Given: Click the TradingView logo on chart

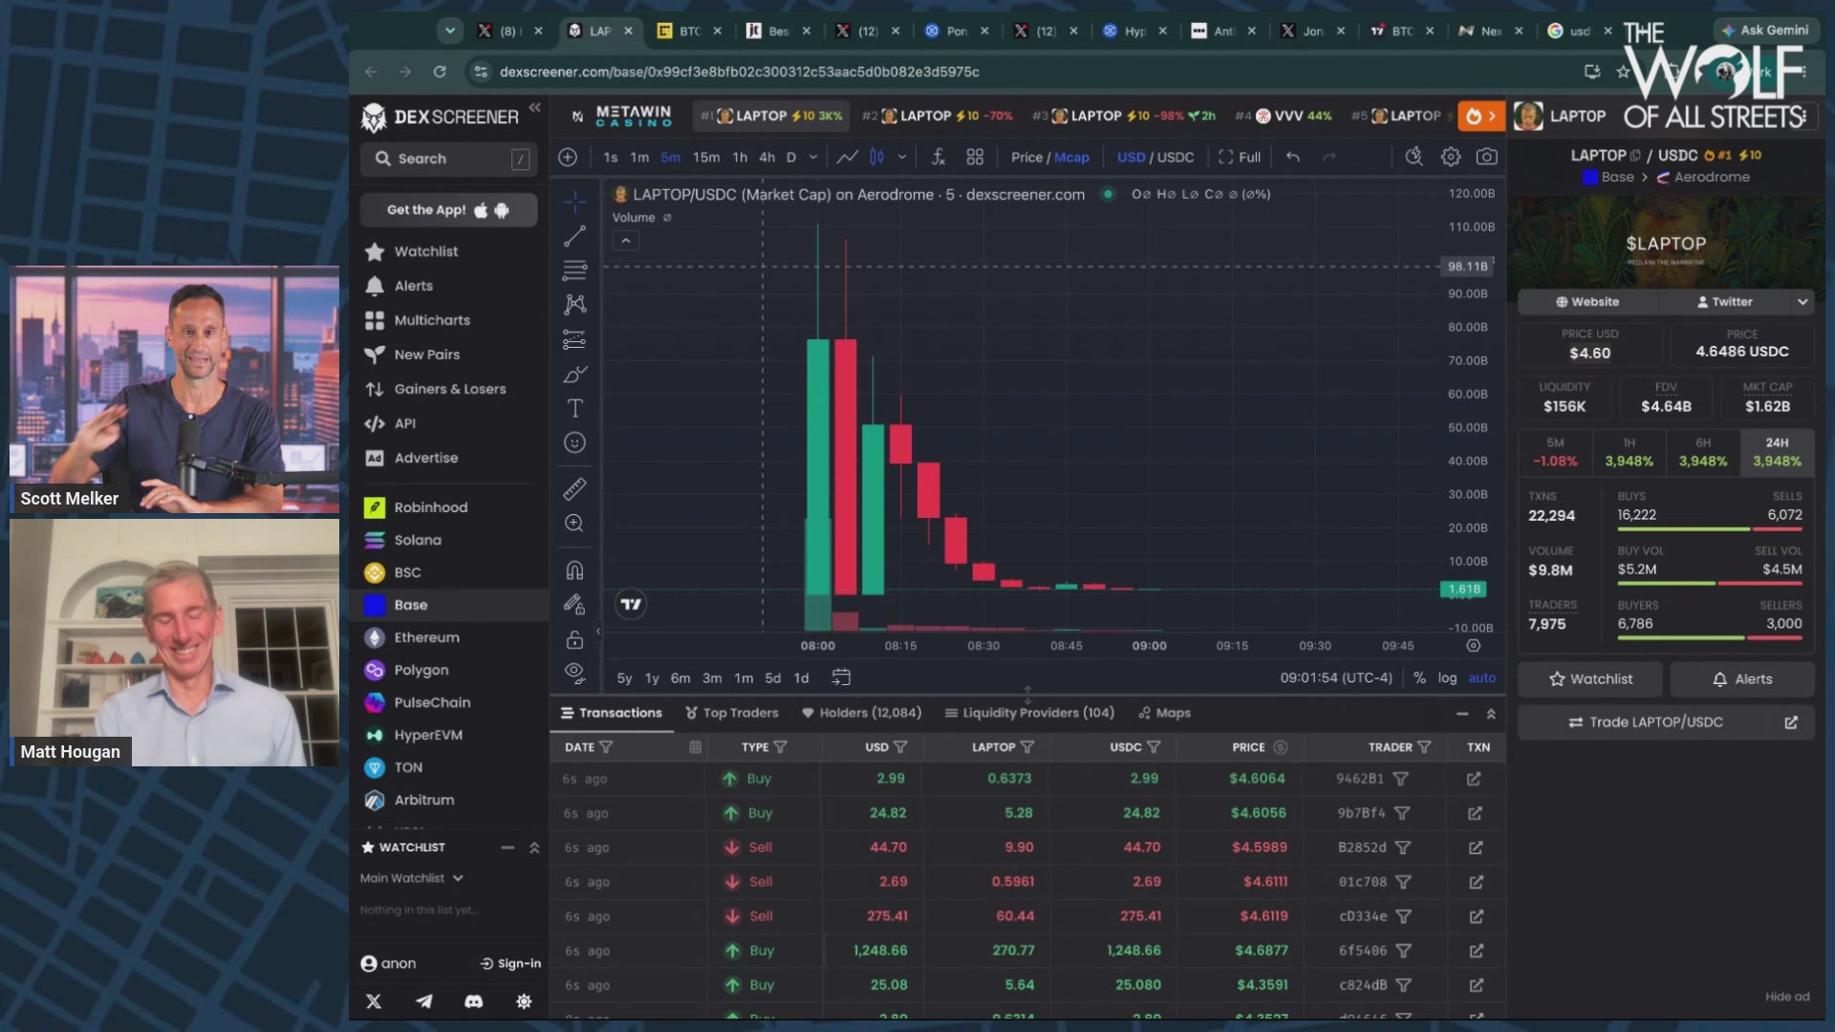Looking at the screenshot, I should click(631, 604).
